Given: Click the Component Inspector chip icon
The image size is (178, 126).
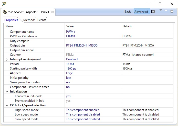Looking at the screenshot, I should click(5, 12).
